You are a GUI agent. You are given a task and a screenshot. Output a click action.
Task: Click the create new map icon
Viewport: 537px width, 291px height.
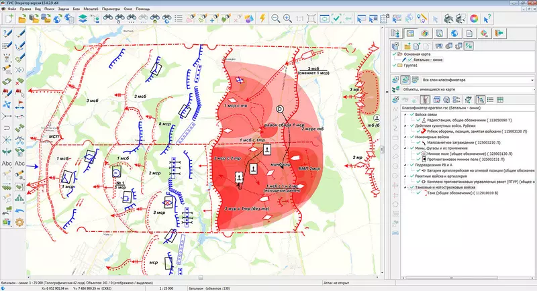click(9, 18)
